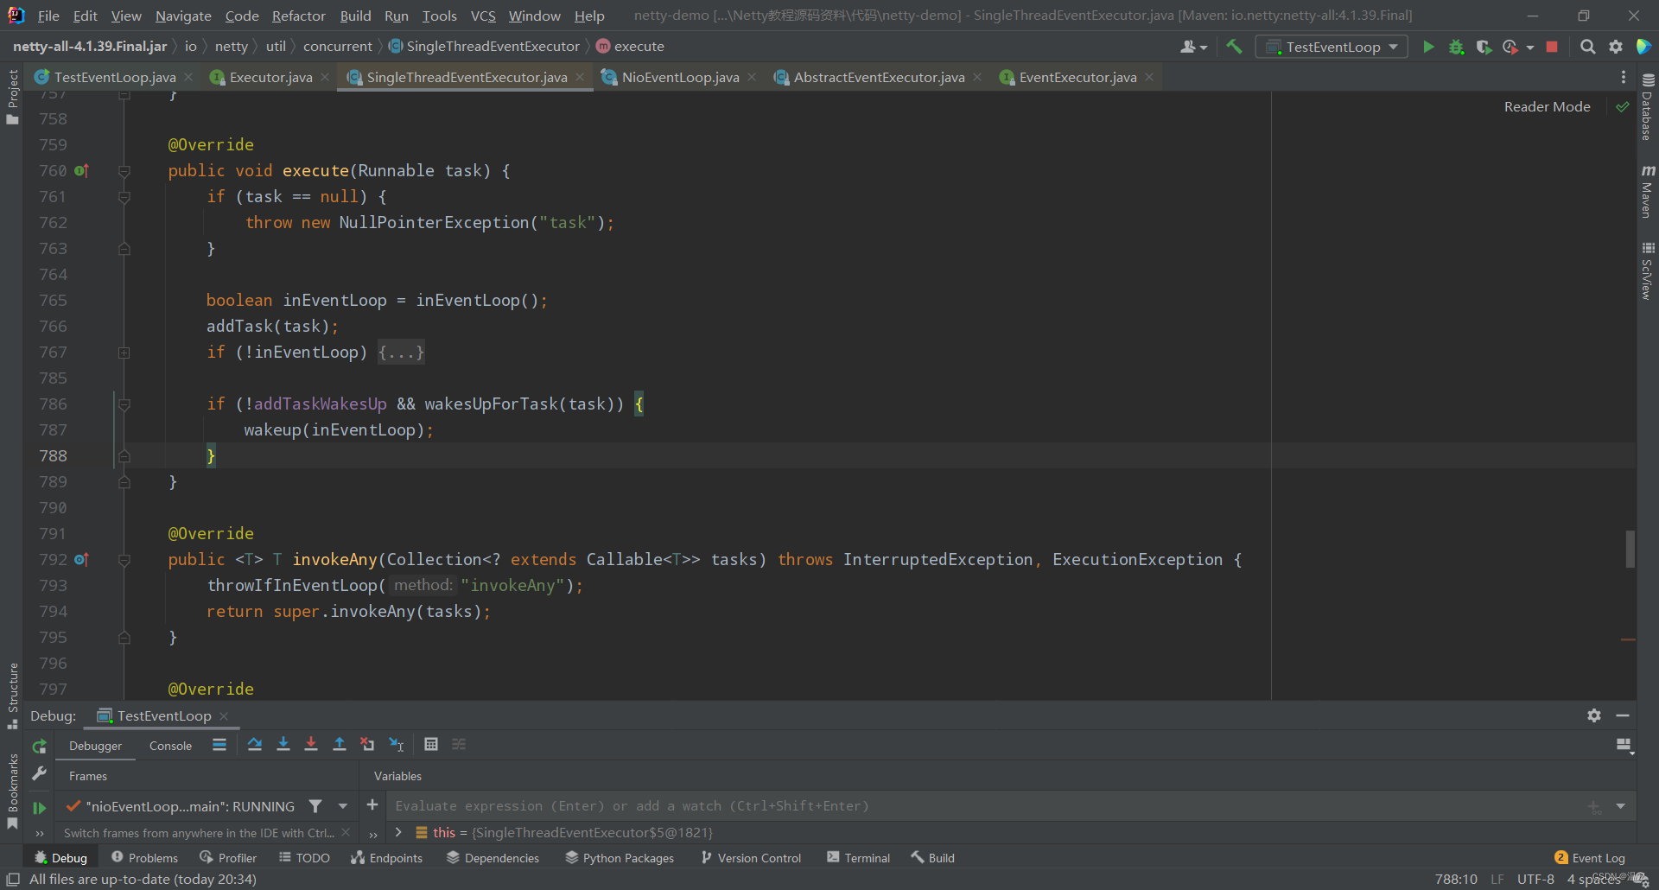Toggle the Project tool window
The image size is (1659, 890).
click(x=12, y=97)
